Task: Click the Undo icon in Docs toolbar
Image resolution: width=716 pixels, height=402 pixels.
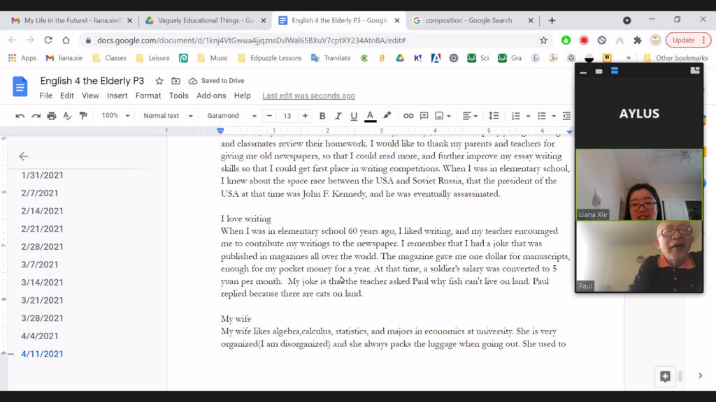Action: coord(20,116)
